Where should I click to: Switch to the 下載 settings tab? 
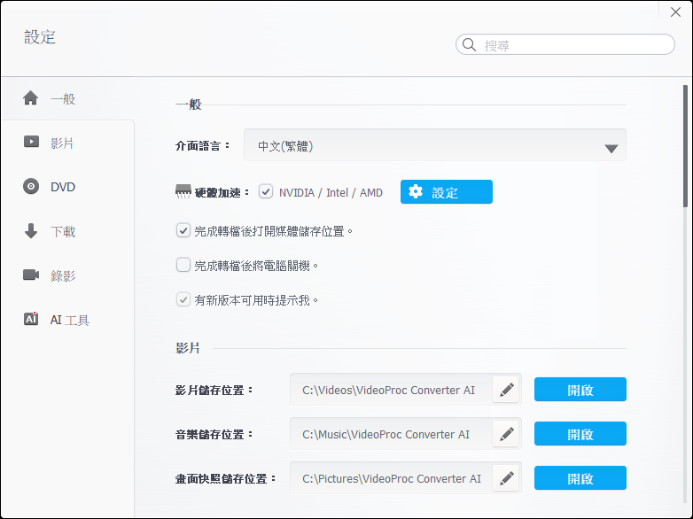coord(63,232)
